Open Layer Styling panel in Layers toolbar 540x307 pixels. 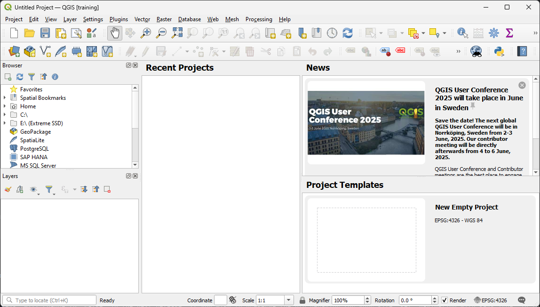pos(8,189)
